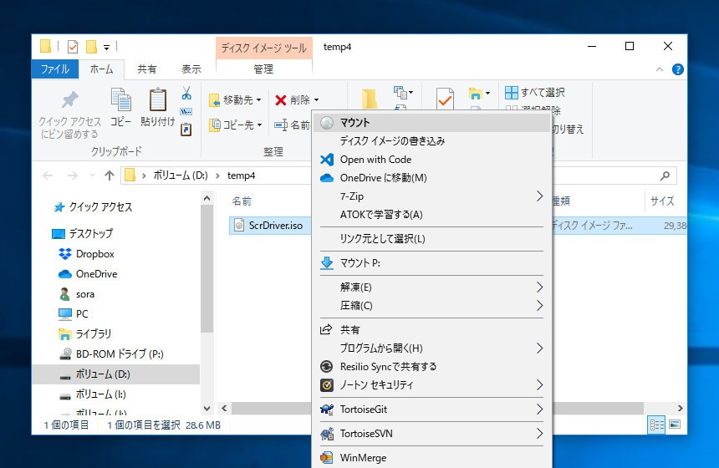719x468 pixels.
Task: Click the OneDrive cloud icon in context menu
Action: [x=327, y=178]
